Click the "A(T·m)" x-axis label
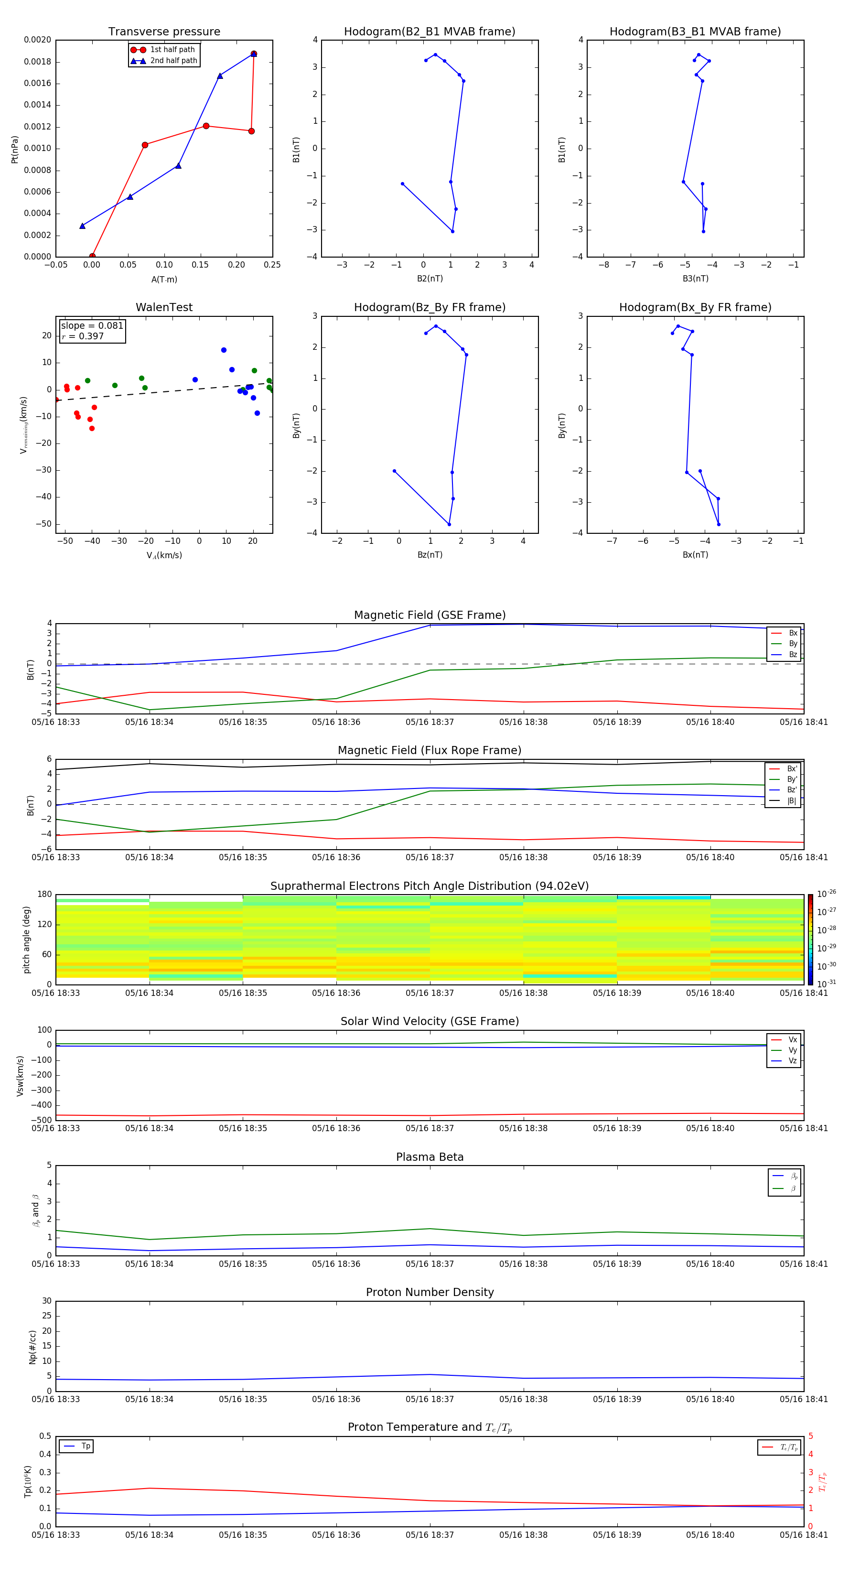 164,280
